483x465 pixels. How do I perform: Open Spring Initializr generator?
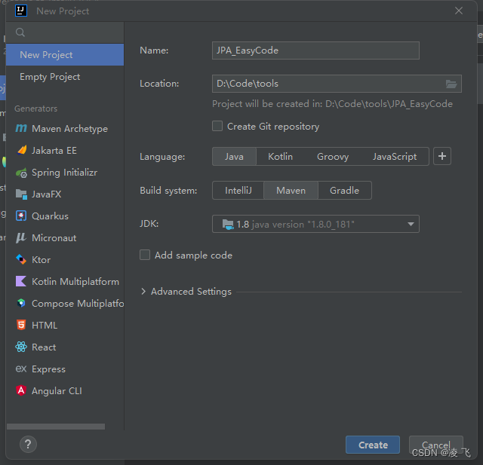tap(65, 173)
